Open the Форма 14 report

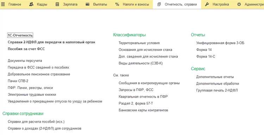coord(204,50)
